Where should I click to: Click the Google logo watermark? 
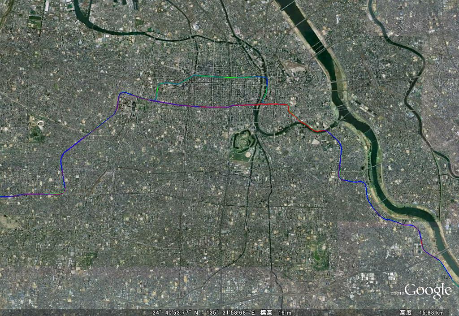(x=428, y=291)
